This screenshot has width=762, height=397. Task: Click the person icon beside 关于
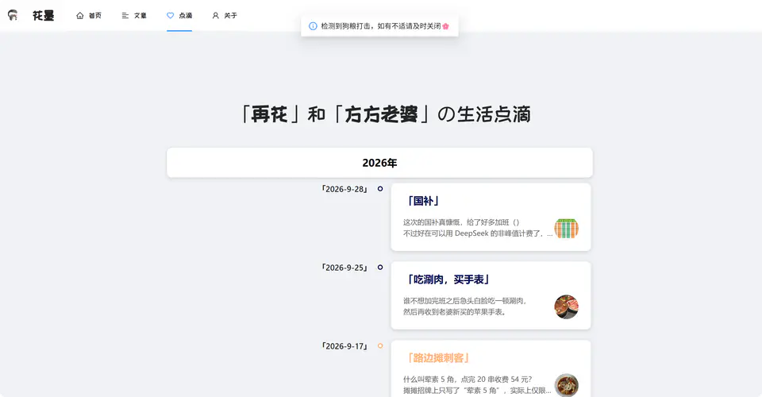point(215,16)
